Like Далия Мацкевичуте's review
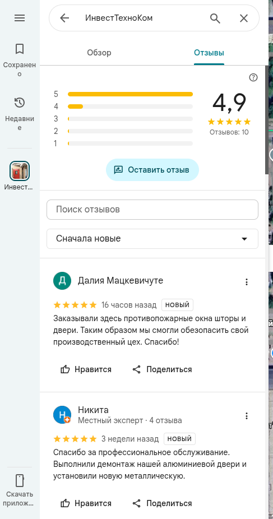273x519 pixels. tap(86, 369)
